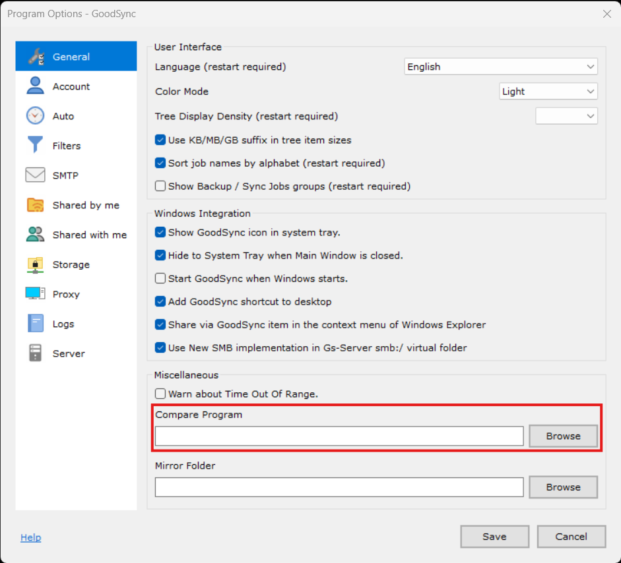Open the Tree Display Density dropdown

tap(566, 116)
